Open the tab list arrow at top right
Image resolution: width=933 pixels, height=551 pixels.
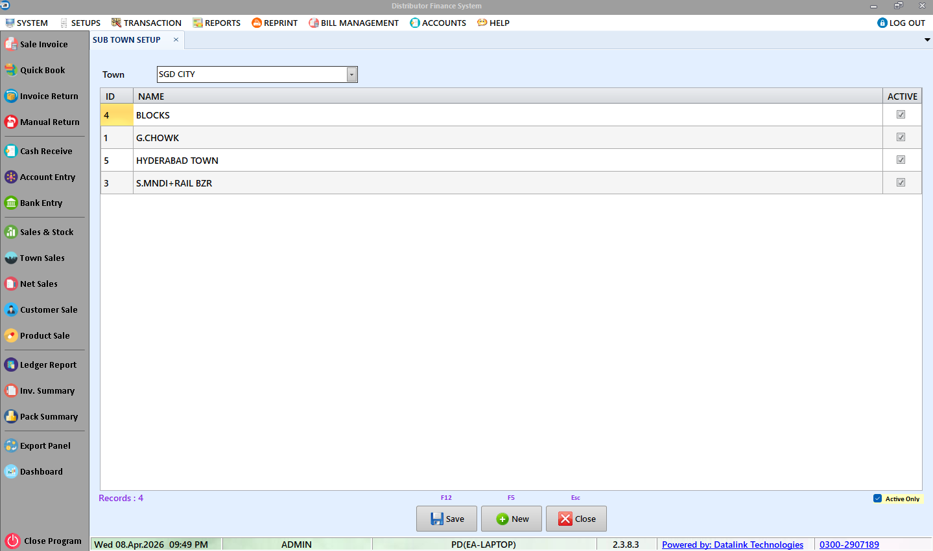pos(927,40)
